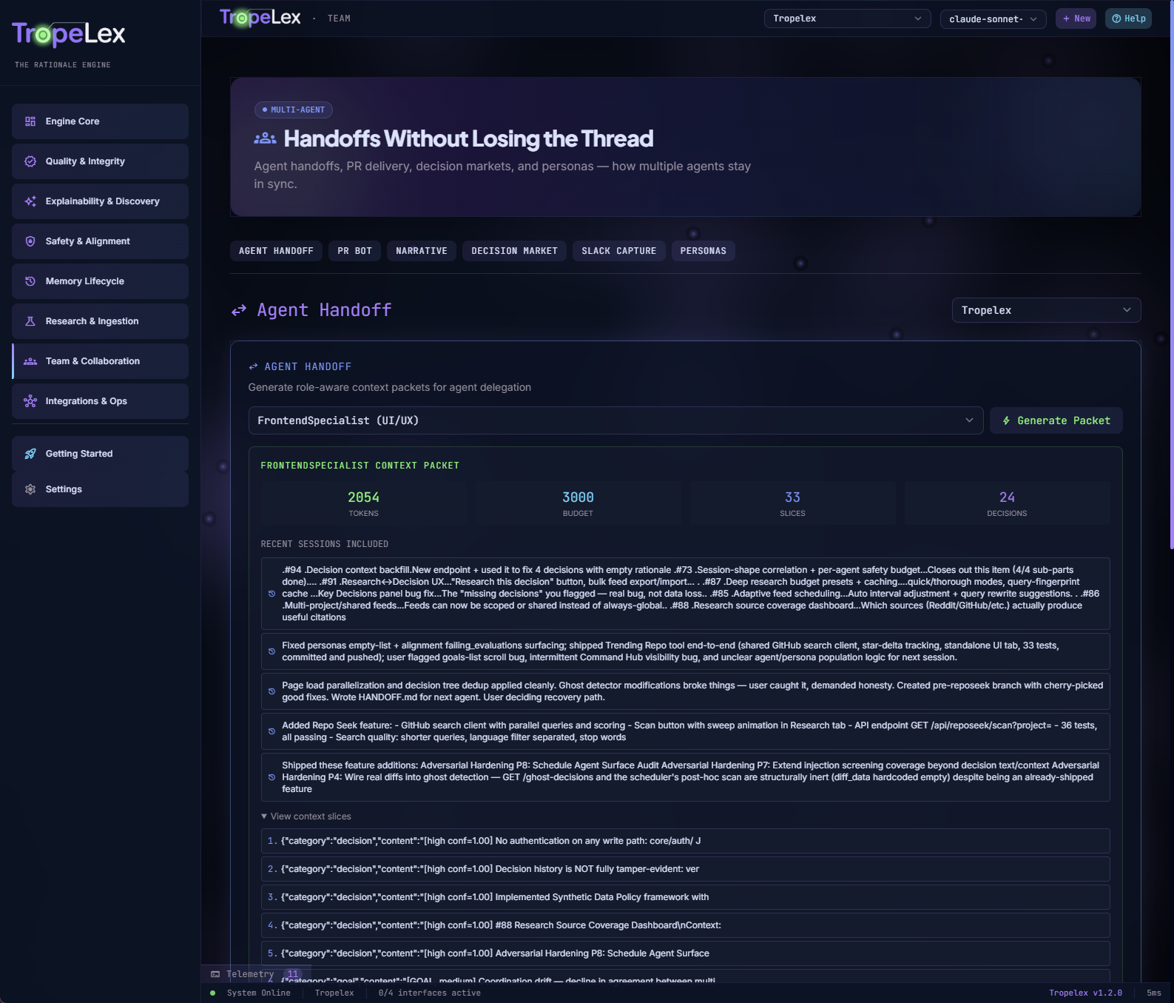1174x1003 pixels.
Task: Switch to the PR Bot tab
Action: [355, 251]
